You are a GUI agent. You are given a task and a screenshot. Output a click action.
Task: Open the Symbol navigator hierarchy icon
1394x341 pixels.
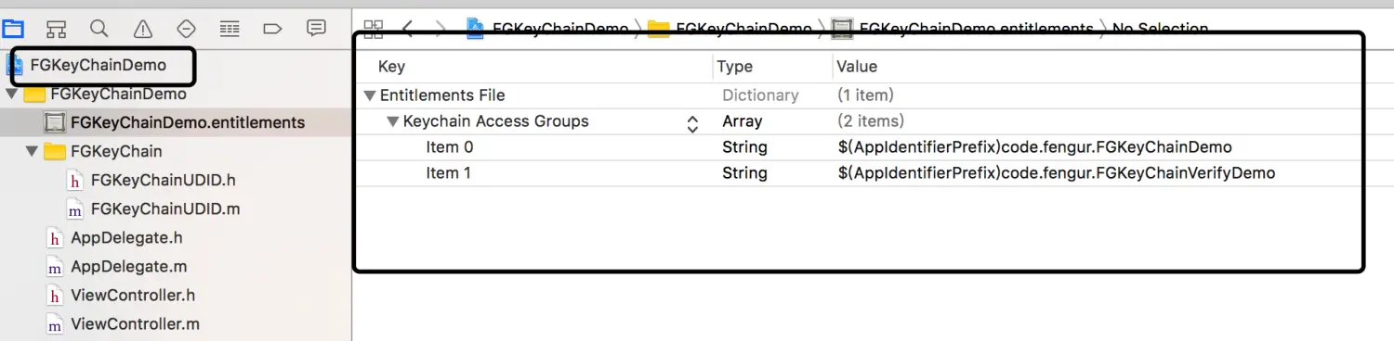click(x=57, y=29)
